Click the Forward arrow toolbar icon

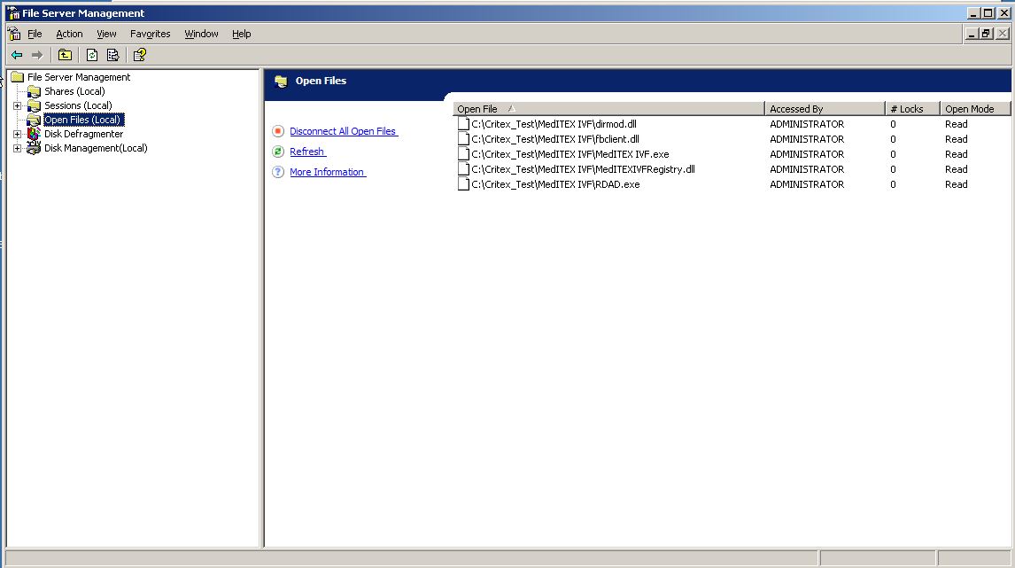[x=37, y=55]
